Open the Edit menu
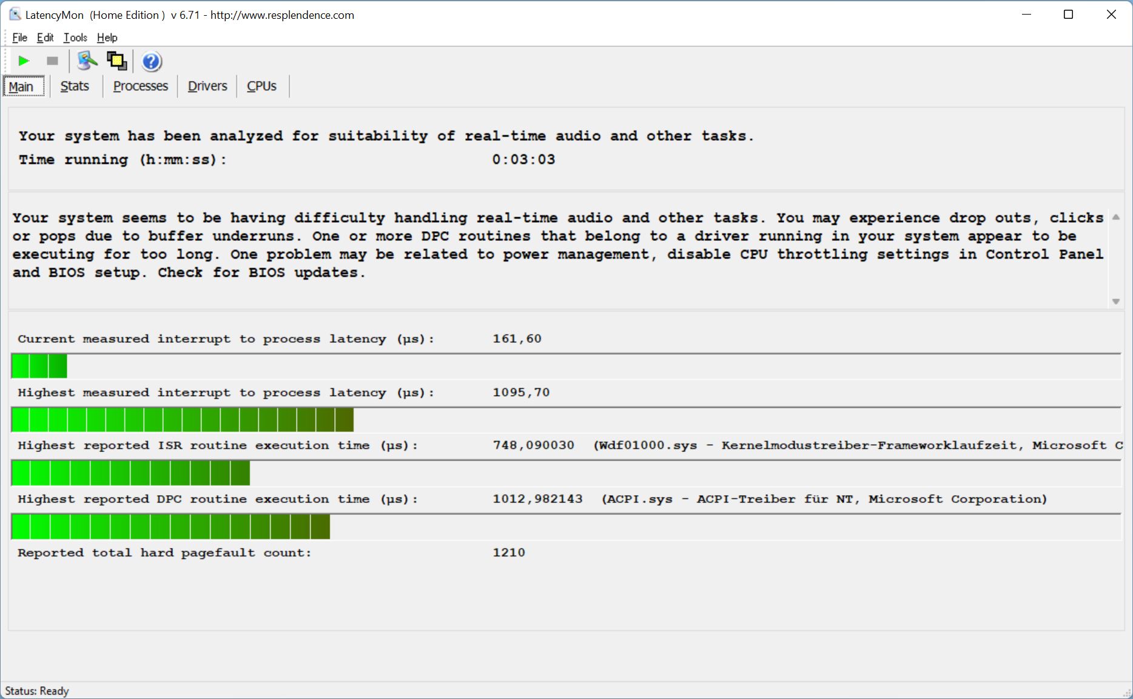The width and height of the screenshot is (1133, 699). pos(45,38)
